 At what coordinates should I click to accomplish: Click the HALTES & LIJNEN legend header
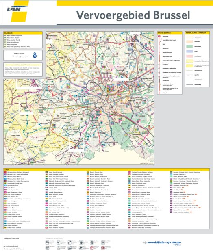(x=170, y=33)
